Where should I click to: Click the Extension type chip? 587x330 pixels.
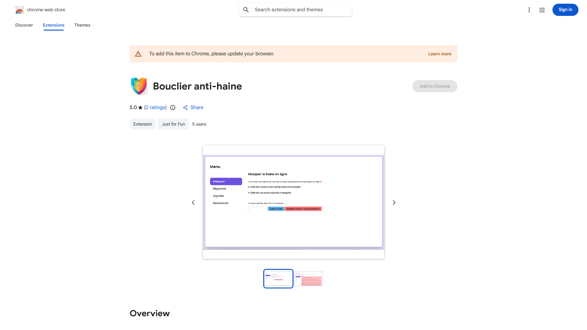(142, 124)
